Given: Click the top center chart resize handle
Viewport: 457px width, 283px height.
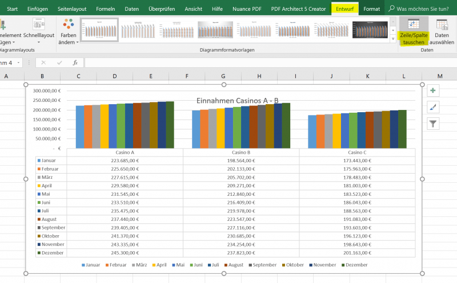Looking at the screenshot, I should coord(224,84).
